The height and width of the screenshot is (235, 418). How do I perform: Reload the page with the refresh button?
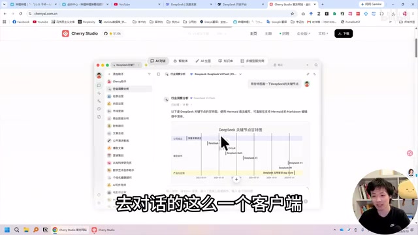point(20,14)
